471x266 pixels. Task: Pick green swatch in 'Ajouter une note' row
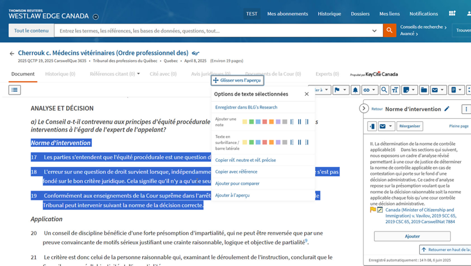pyautogui.click(x=251, y=122)
